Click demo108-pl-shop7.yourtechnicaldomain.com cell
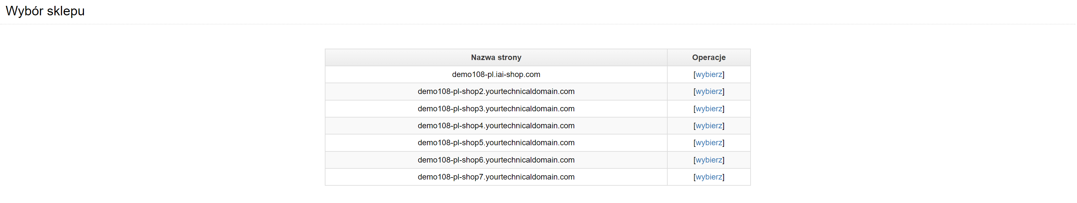1077x203 pixels. [x=496, y=177]
